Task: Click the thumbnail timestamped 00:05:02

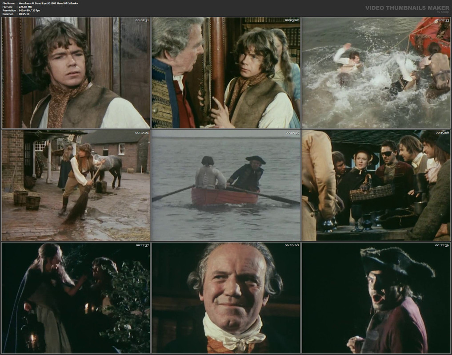Action: coord(226,73)
